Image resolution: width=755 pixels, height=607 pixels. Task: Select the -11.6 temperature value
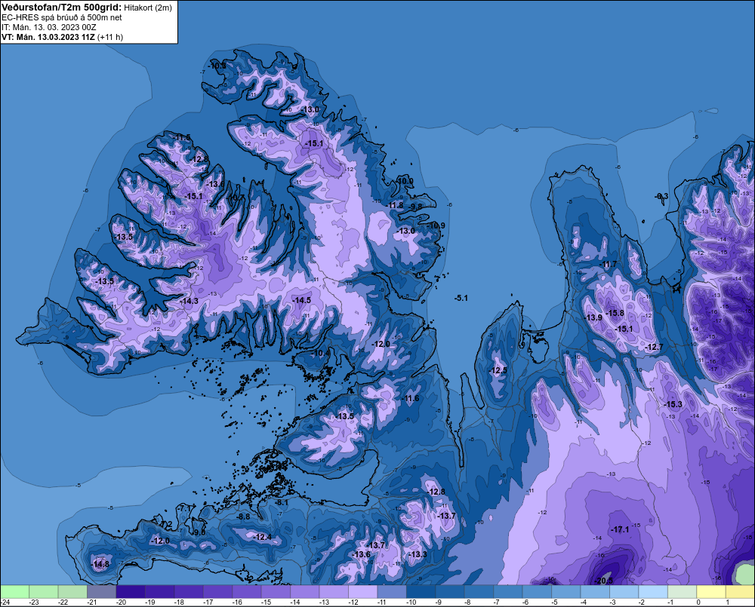(410, 398)
